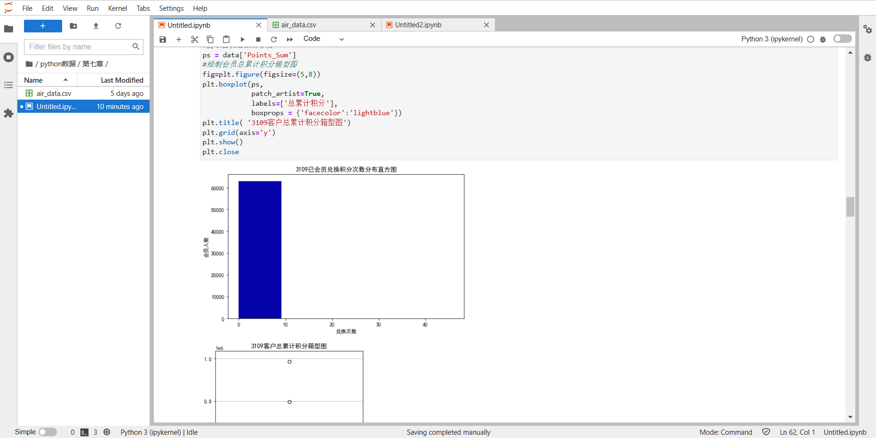Image resolution: width=876 pixels, height=438 pixels.
Task: Open the Settings menu
Action: pyautogui.click(x=171, y=8)
